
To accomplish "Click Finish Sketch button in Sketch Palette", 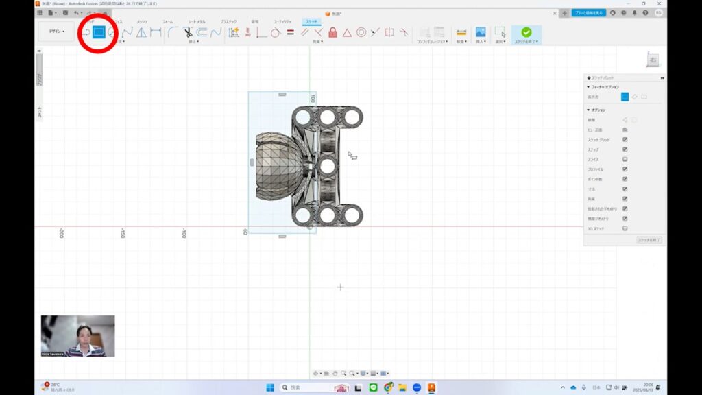I will coord(649,240).
